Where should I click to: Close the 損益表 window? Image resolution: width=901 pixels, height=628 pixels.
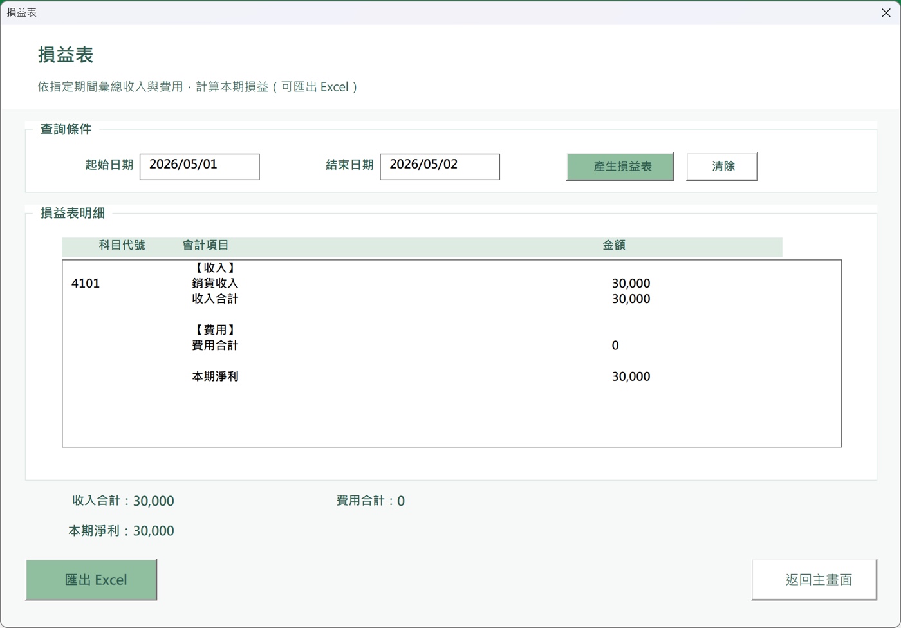coord(886,13)
